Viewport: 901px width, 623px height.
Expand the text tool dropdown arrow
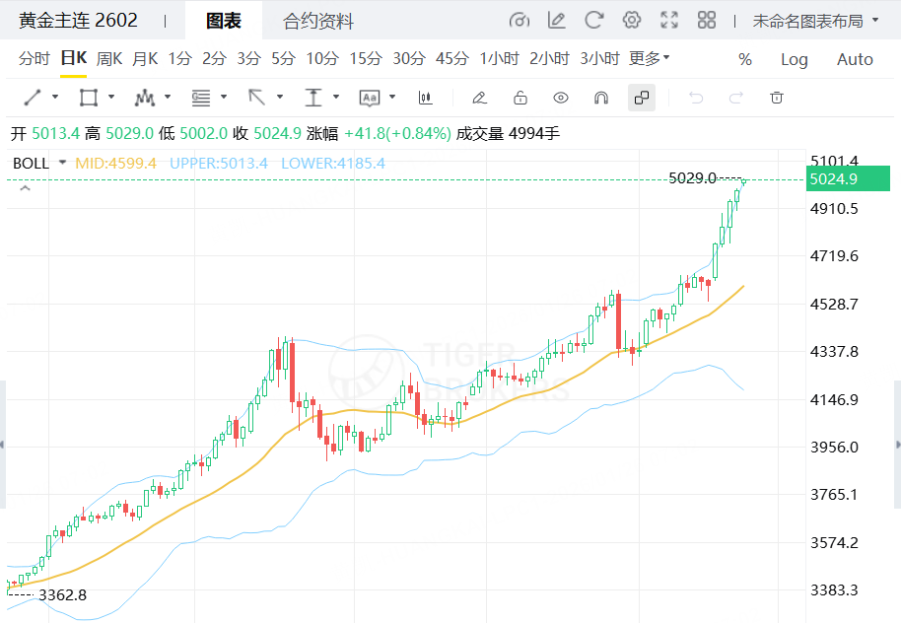(x=392, y=97)
